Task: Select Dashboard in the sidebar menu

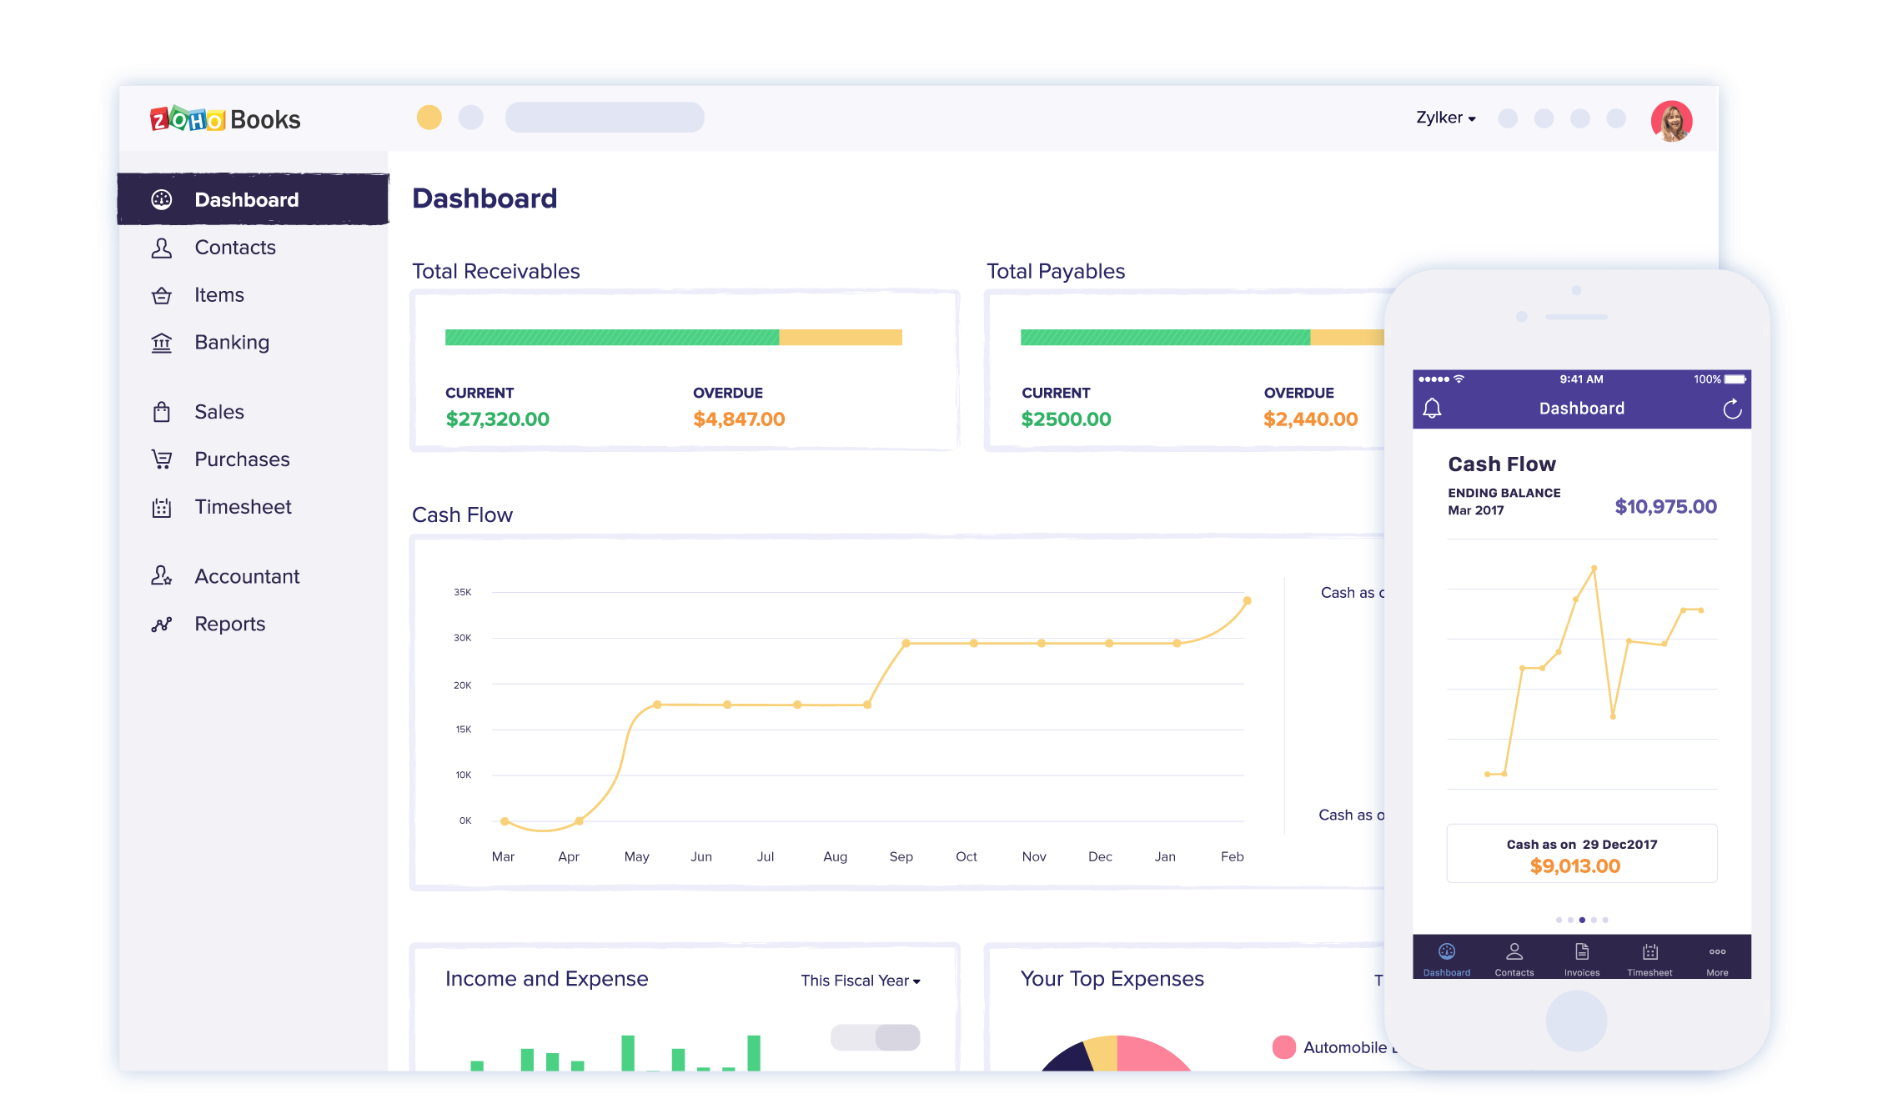Action: 247,200
